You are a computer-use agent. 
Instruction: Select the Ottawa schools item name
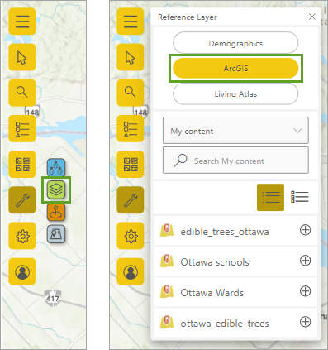(215, 262)
